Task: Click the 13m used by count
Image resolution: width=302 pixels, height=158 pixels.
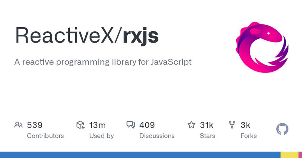Action: coord(97,125)
